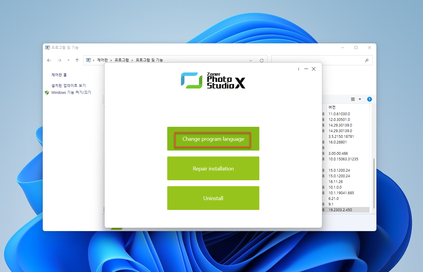
Task: Click the program list vertical scrollbar
Action: coord(374,183)
